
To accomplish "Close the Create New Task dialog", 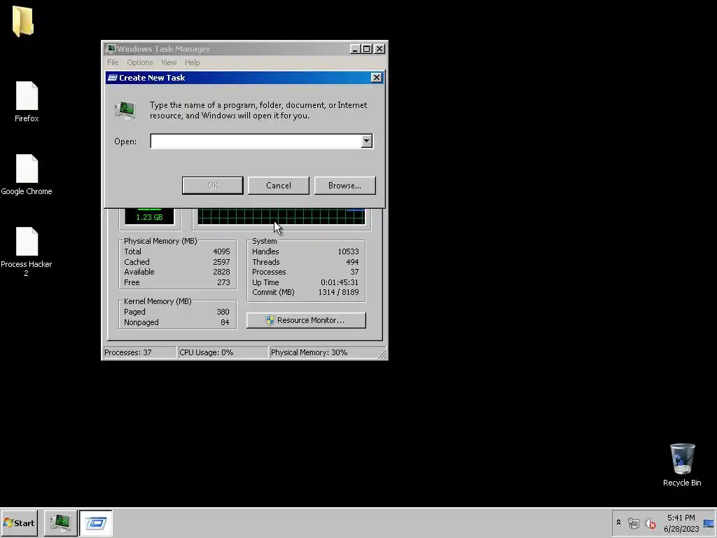I will click(376, 78).
